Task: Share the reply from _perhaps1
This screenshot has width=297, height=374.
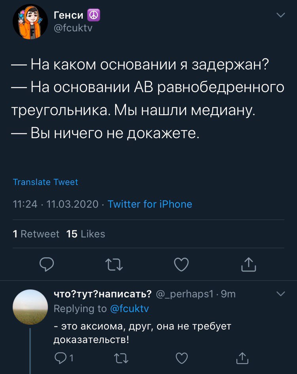Action: [x=242, y=359]
